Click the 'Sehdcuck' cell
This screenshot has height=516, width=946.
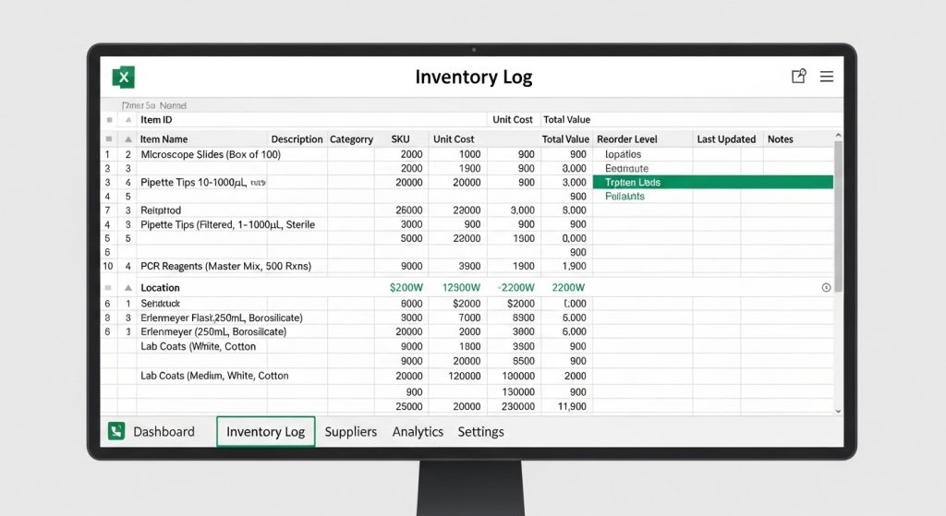(x=160, y=303)
